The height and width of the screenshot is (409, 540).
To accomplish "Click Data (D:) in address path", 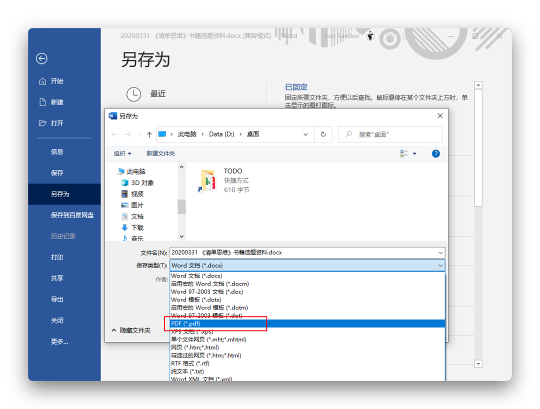I will [222, 134].
